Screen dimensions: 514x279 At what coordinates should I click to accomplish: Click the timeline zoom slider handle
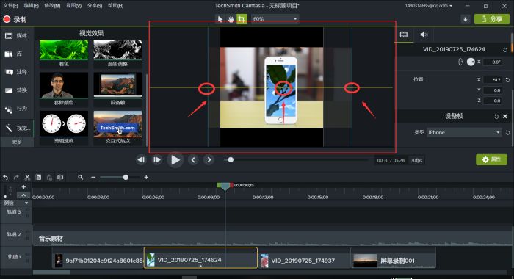(126, 178)
